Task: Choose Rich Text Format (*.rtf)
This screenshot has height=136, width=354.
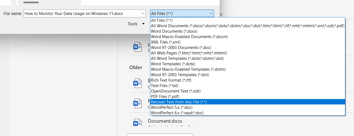Action: [248, 80]
